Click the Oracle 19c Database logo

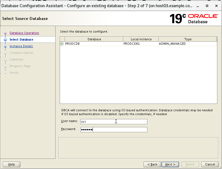pyautogui.click(x=194, y=19)
